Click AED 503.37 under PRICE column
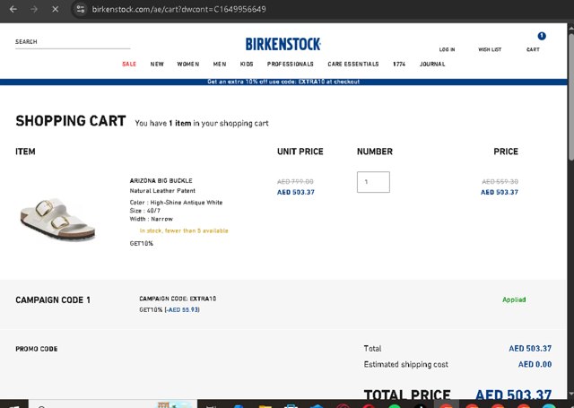574x408 pixels. [500, 192]
